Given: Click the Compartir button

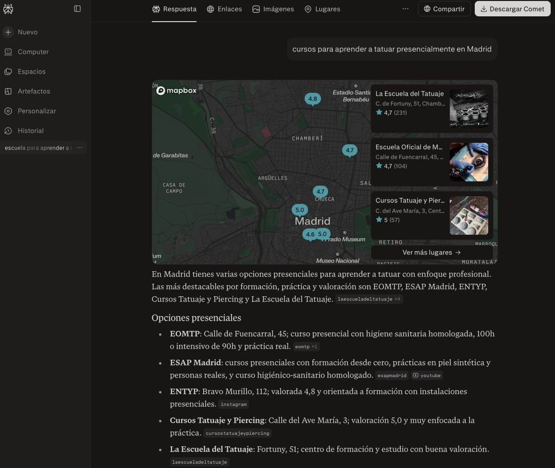Looking at the screenshot, I should click(444, 9).
